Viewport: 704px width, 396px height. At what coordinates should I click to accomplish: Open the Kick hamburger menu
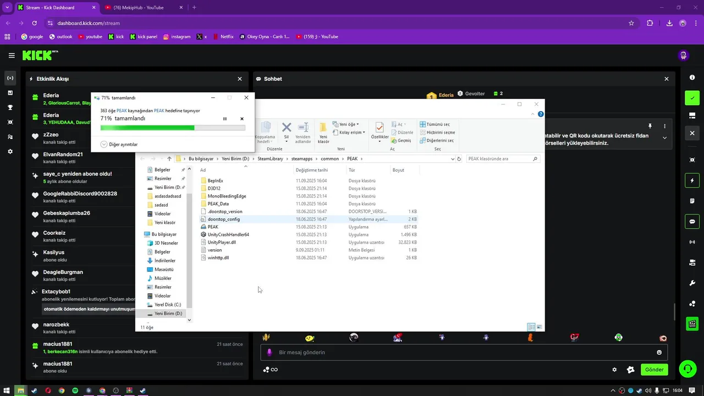[12, 55]
